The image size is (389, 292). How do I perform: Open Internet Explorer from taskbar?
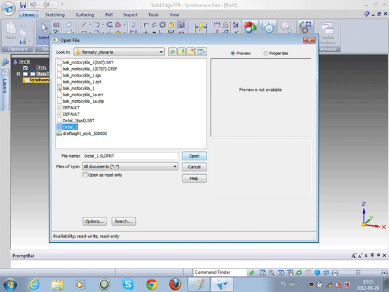[34, 284]
